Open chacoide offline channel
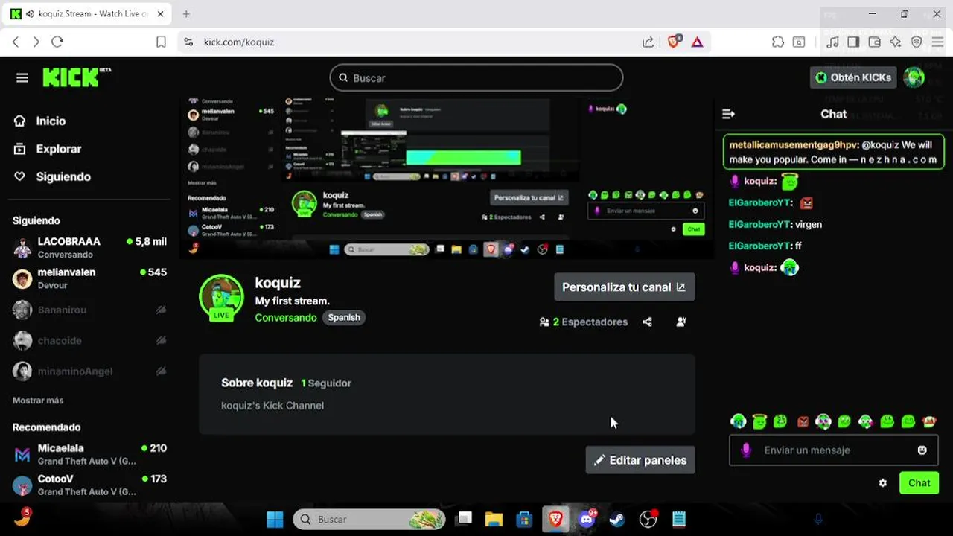The image size is (953, 536). pos(89,340)
